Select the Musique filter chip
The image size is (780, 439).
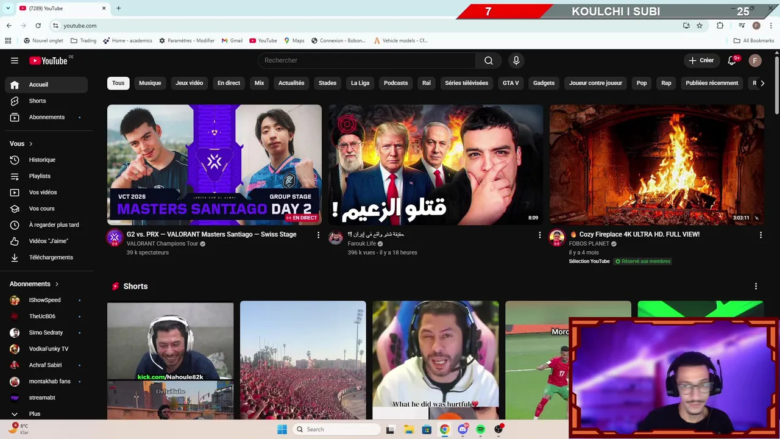coord(150,83)
